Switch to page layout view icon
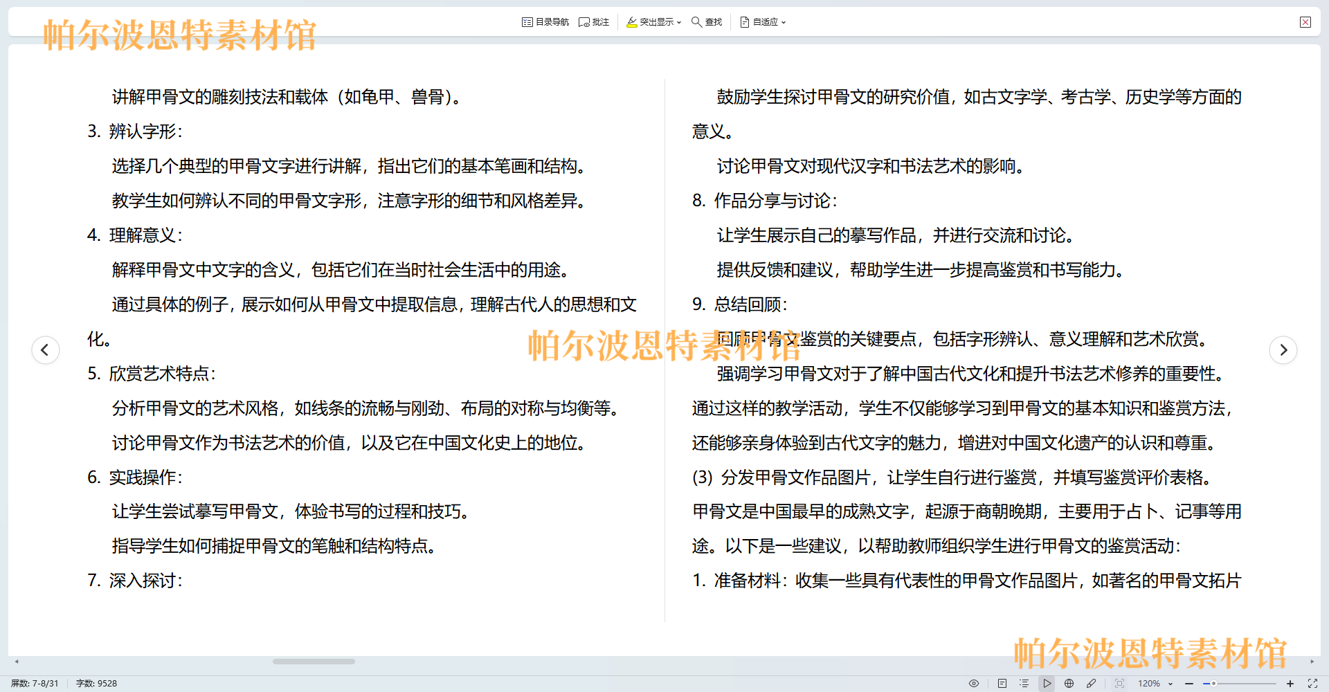 coord(1002,683)
